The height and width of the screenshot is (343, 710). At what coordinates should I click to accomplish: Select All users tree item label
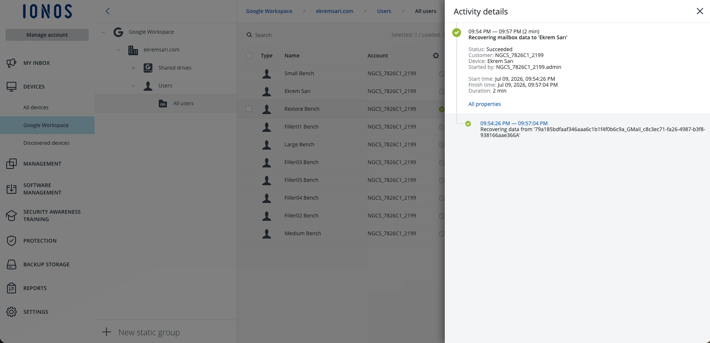pyautogui.click(x=183, y=103)
